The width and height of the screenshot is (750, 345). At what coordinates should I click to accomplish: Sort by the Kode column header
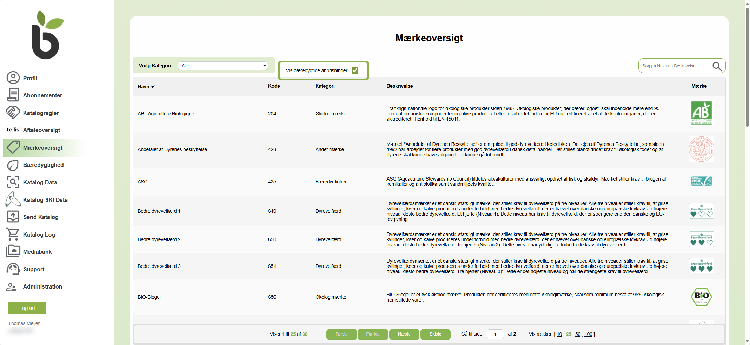(274, 86)
